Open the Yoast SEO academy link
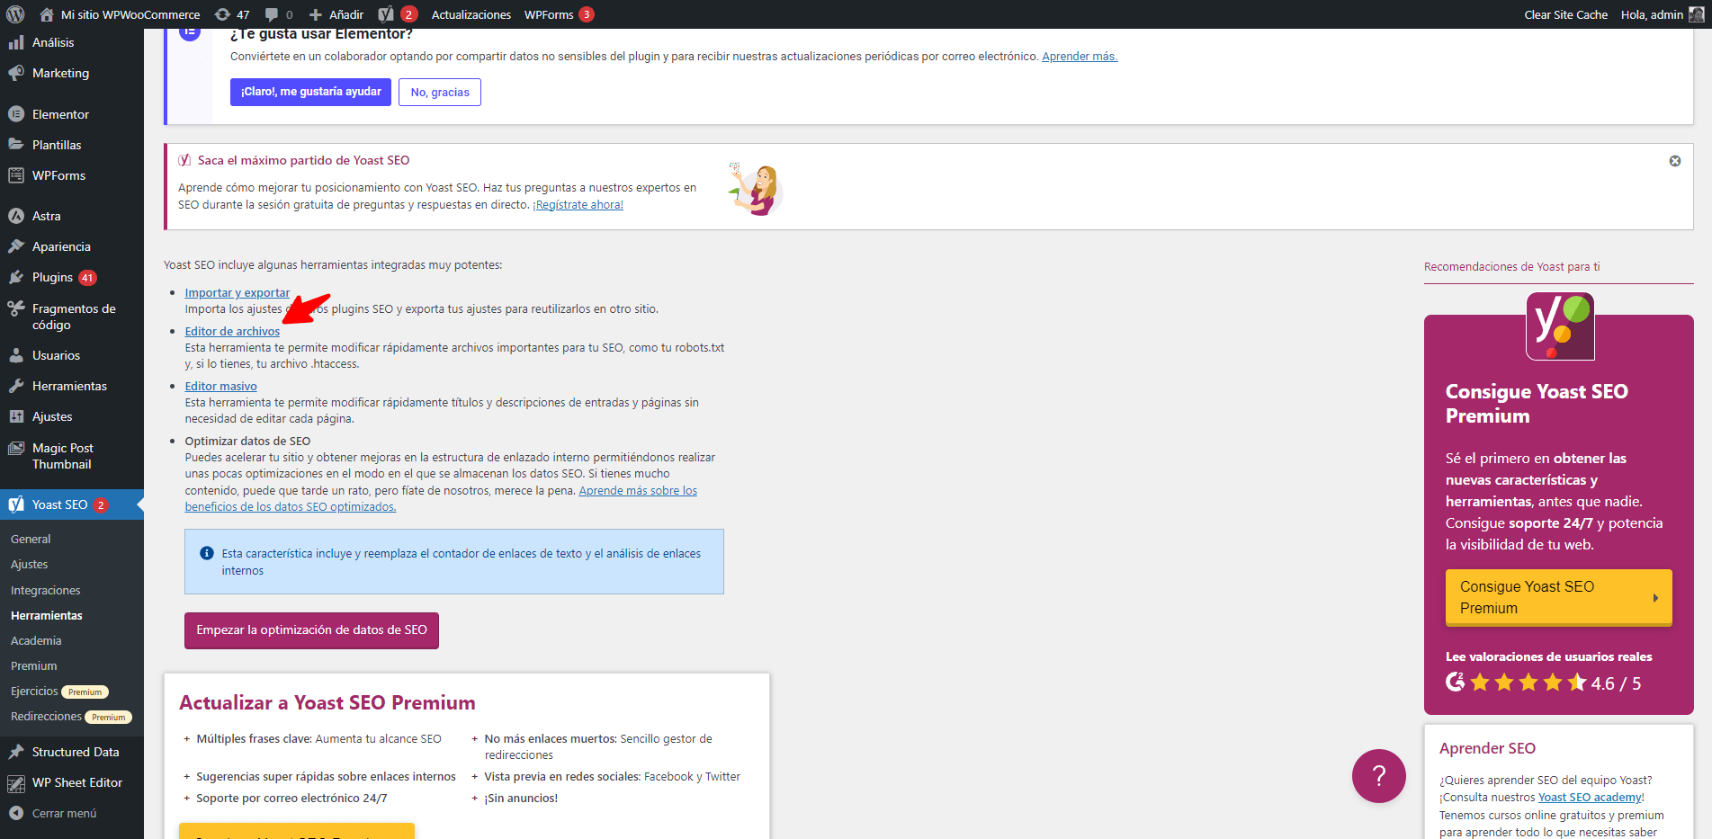Screen dimensions: 1712x839 (1590, 798)
